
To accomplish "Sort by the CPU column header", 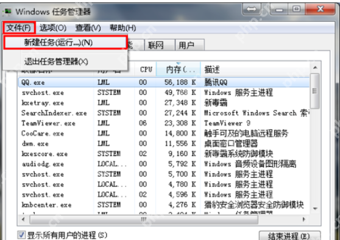I will coord(146,69).
